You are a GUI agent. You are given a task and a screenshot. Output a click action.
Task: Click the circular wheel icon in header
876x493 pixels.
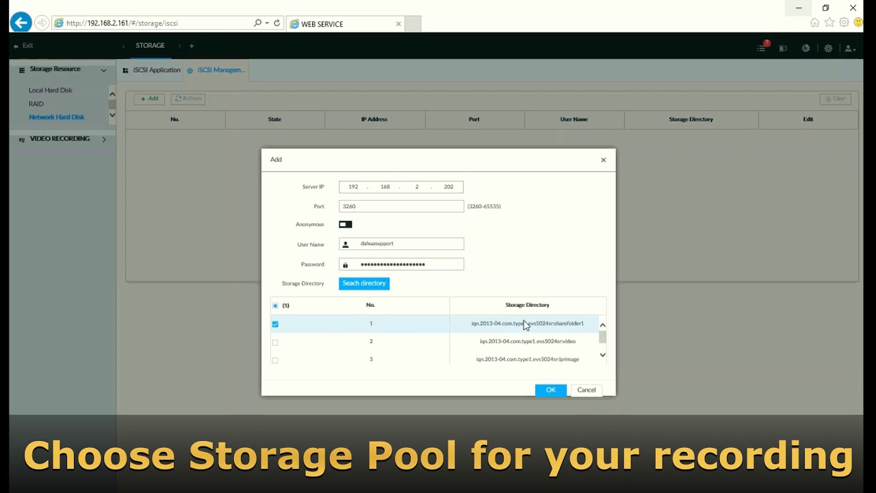[806, 48]
